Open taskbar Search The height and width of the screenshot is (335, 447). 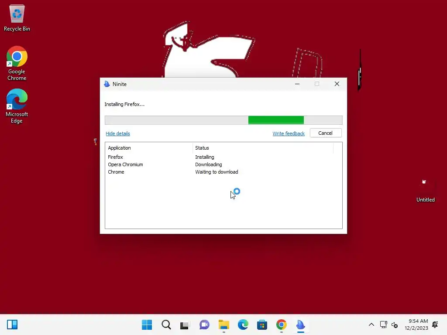coord(166,325)
